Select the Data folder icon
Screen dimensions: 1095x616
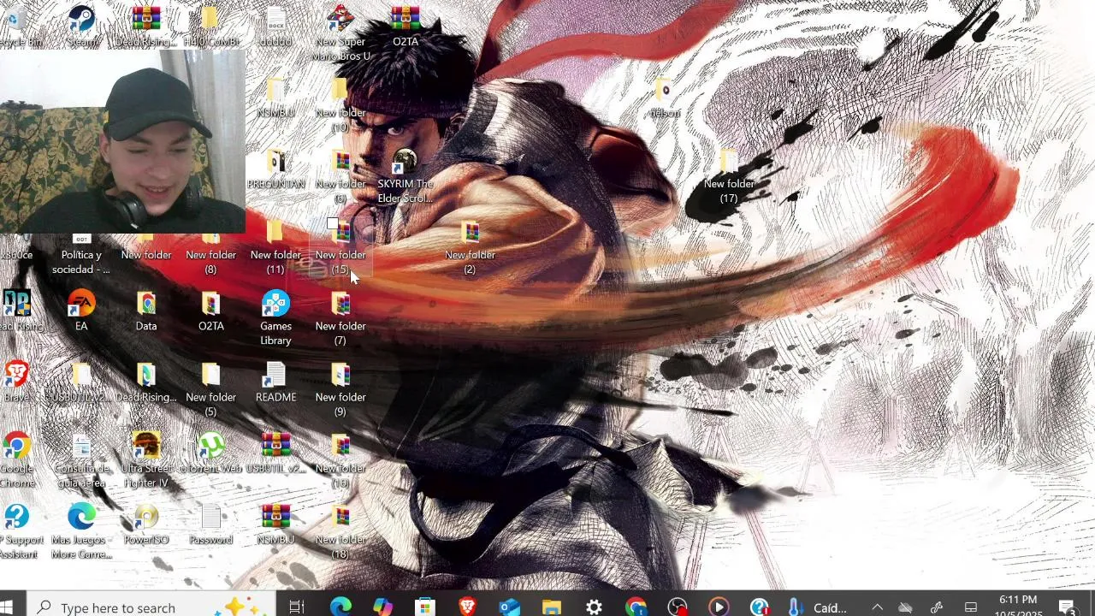pyautogui.click(x=146, y=311)
